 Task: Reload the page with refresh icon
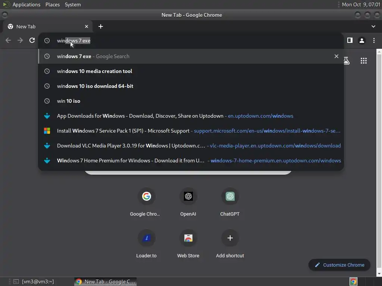[32, 40]
